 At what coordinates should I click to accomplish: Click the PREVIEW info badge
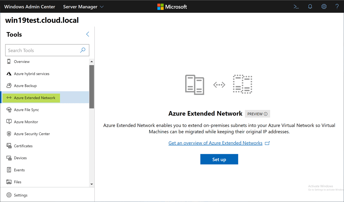257,114
